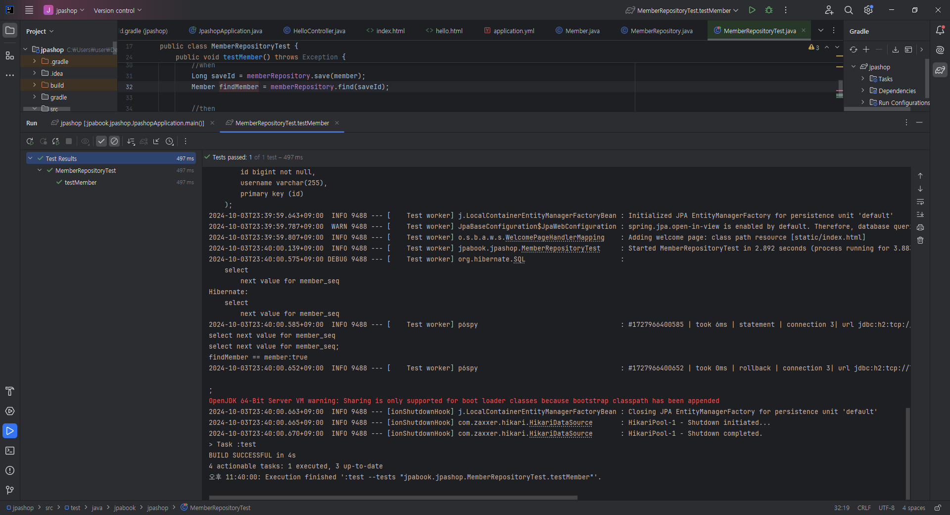The height and width of the screenshot is (515, 950).
Task: Toggle auto-test rerun icon in Run toolbar
Action: pos(56,142)
